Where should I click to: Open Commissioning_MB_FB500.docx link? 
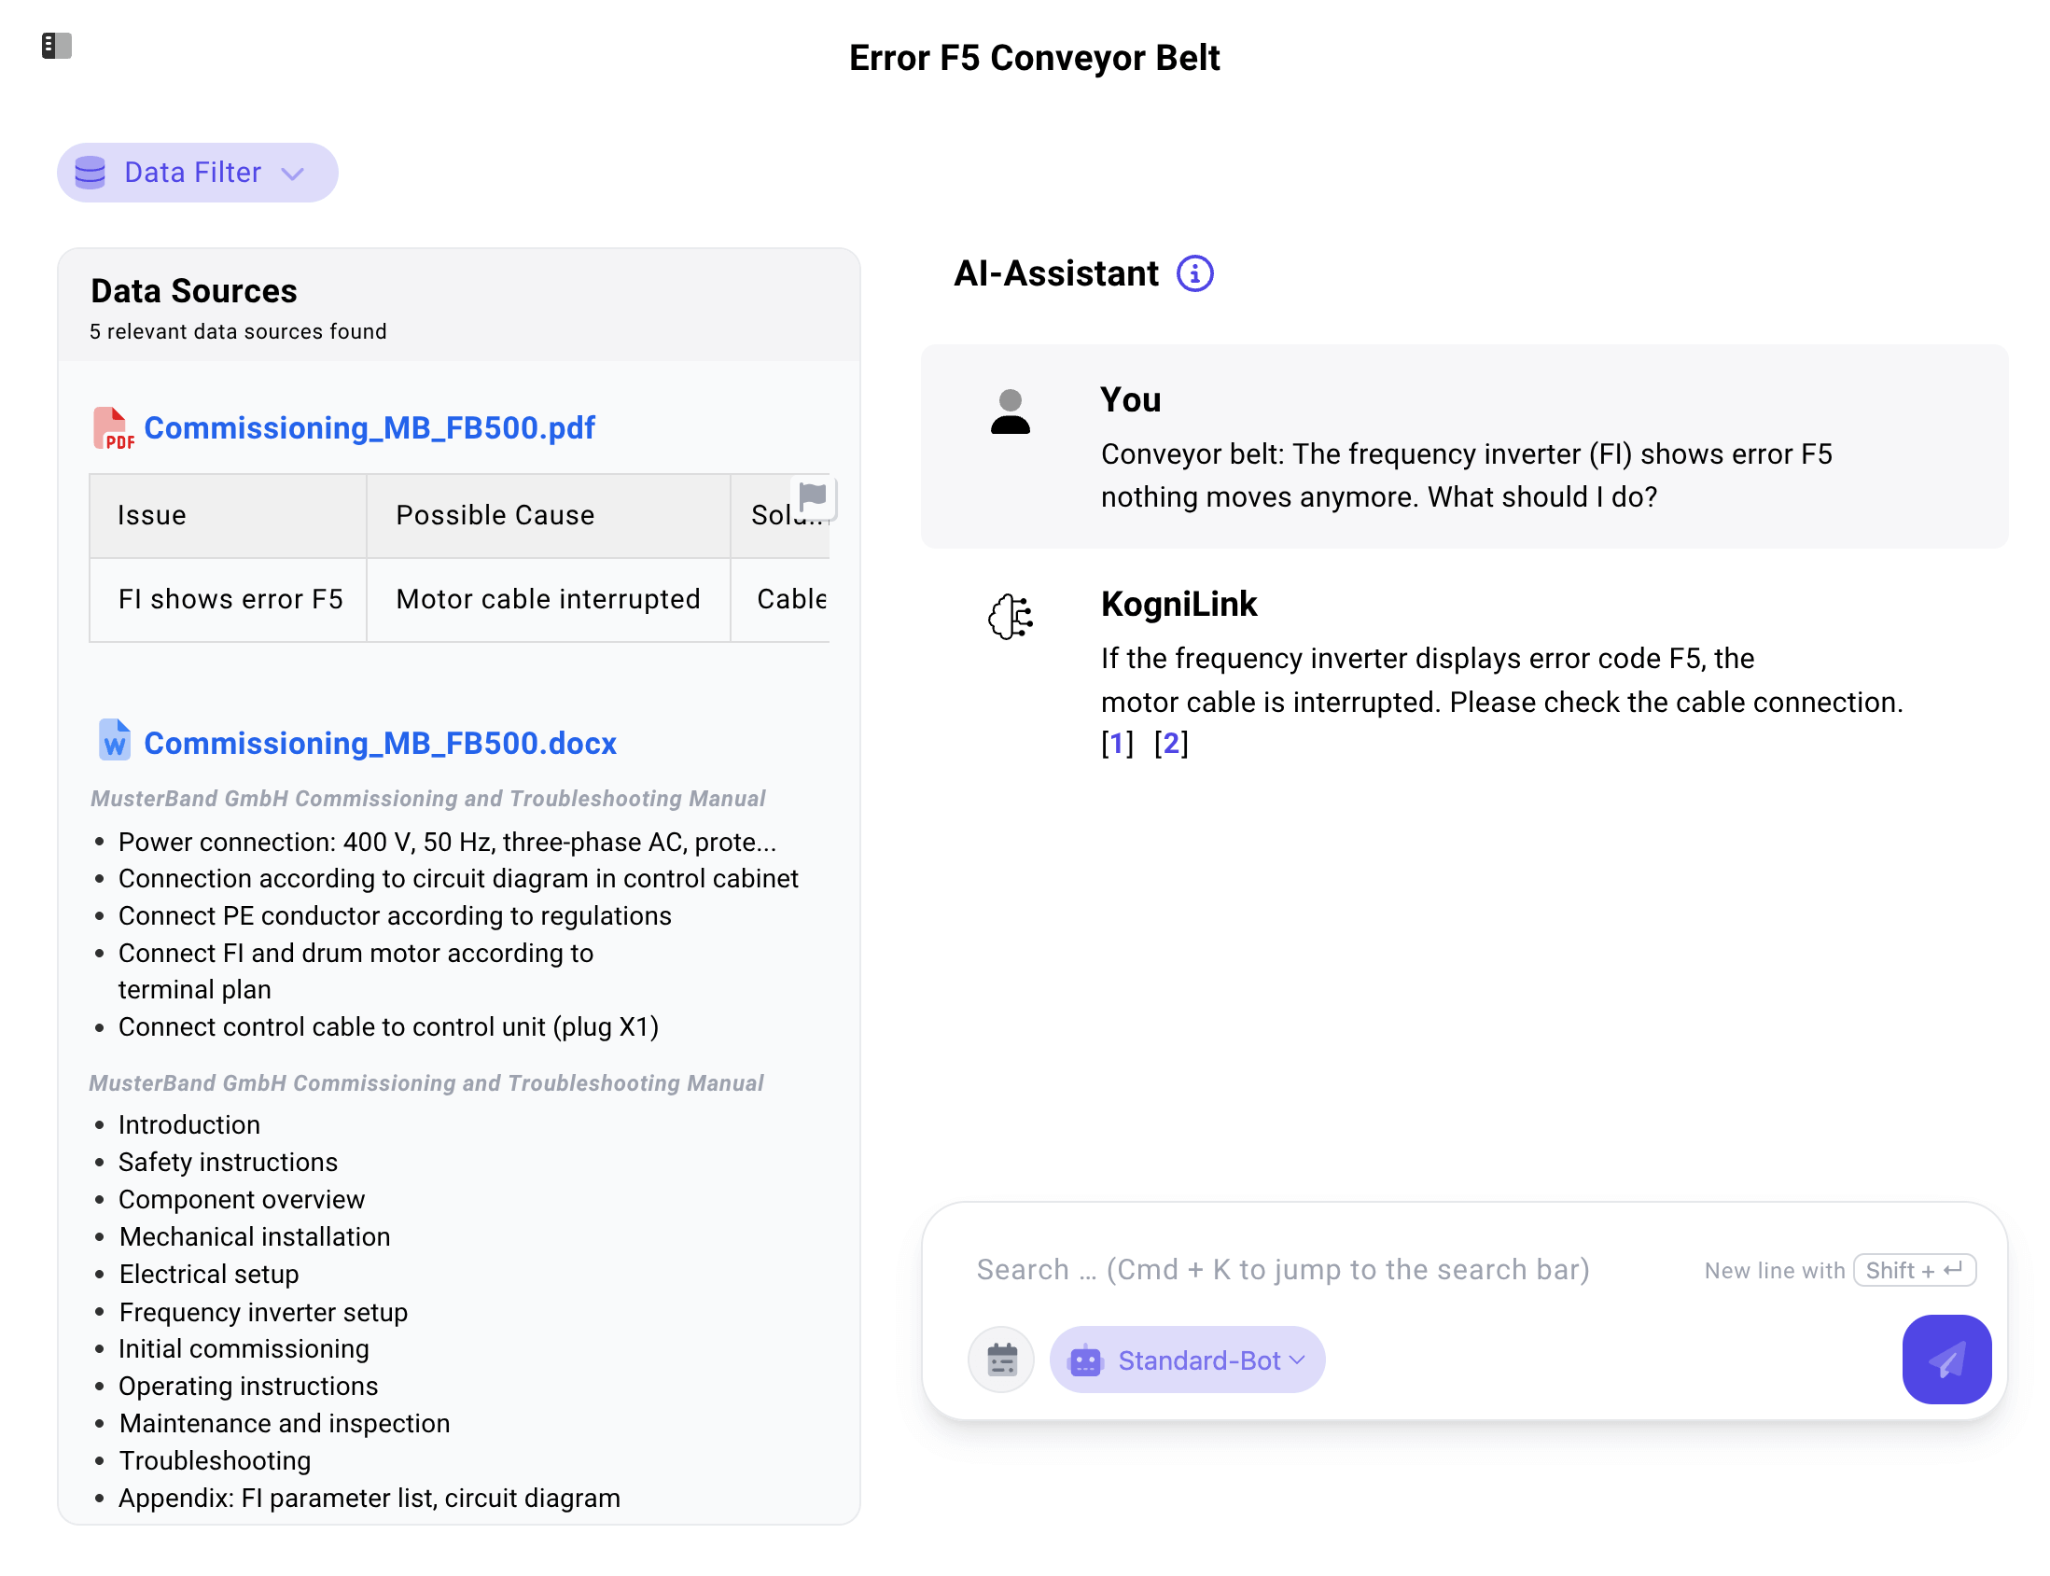(x=380, y=743)
